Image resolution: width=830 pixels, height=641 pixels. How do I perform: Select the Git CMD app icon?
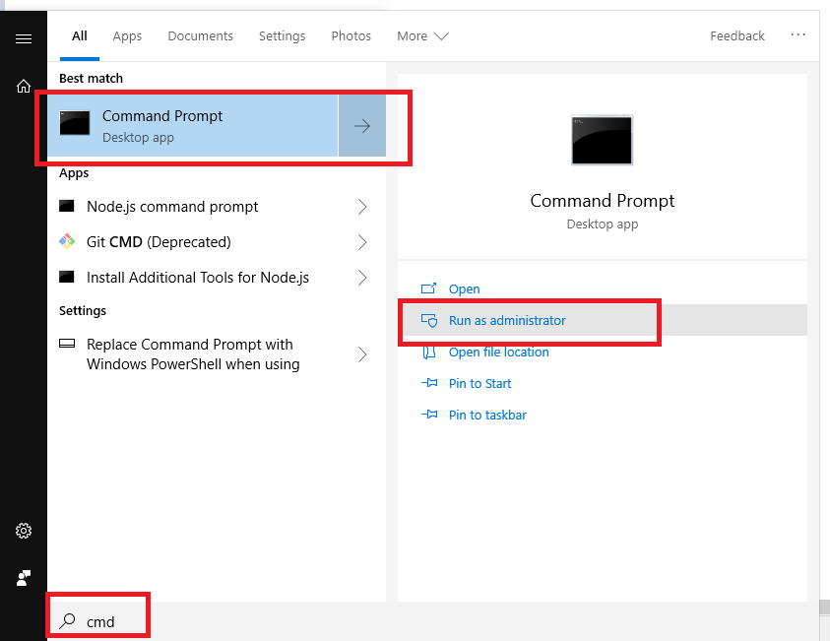68,241
